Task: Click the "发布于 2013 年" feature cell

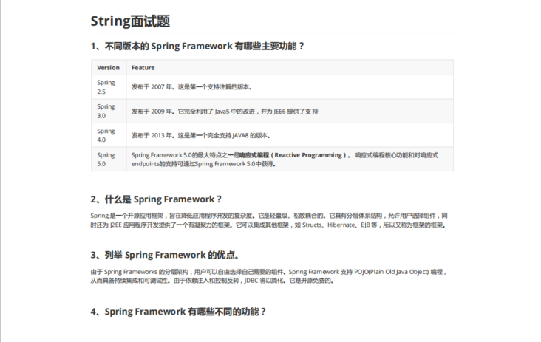Action: click(x=290, y=135)
